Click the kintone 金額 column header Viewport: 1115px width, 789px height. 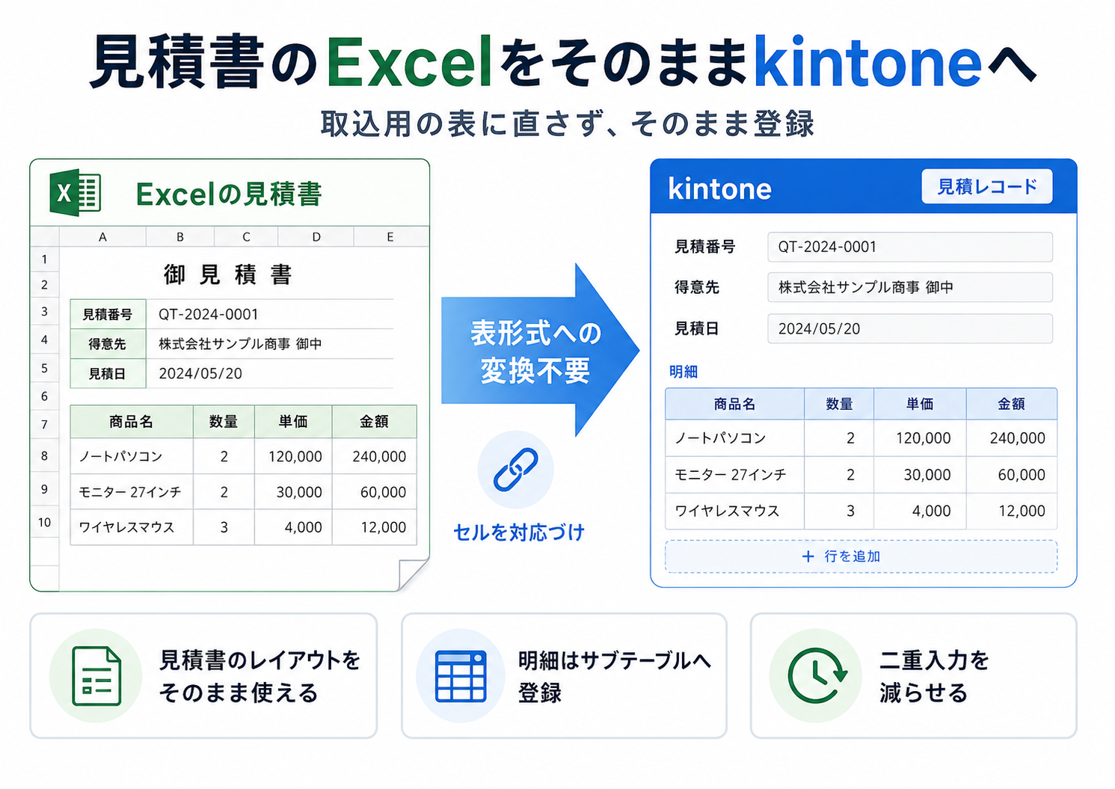tap(1012, 404)
